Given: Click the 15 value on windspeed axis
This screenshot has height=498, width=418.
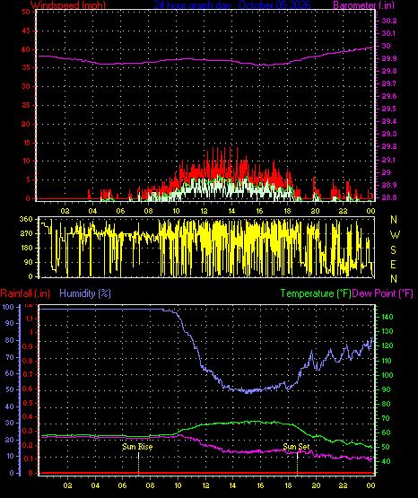Looking at the screenshot, I should tap(26, 143).
